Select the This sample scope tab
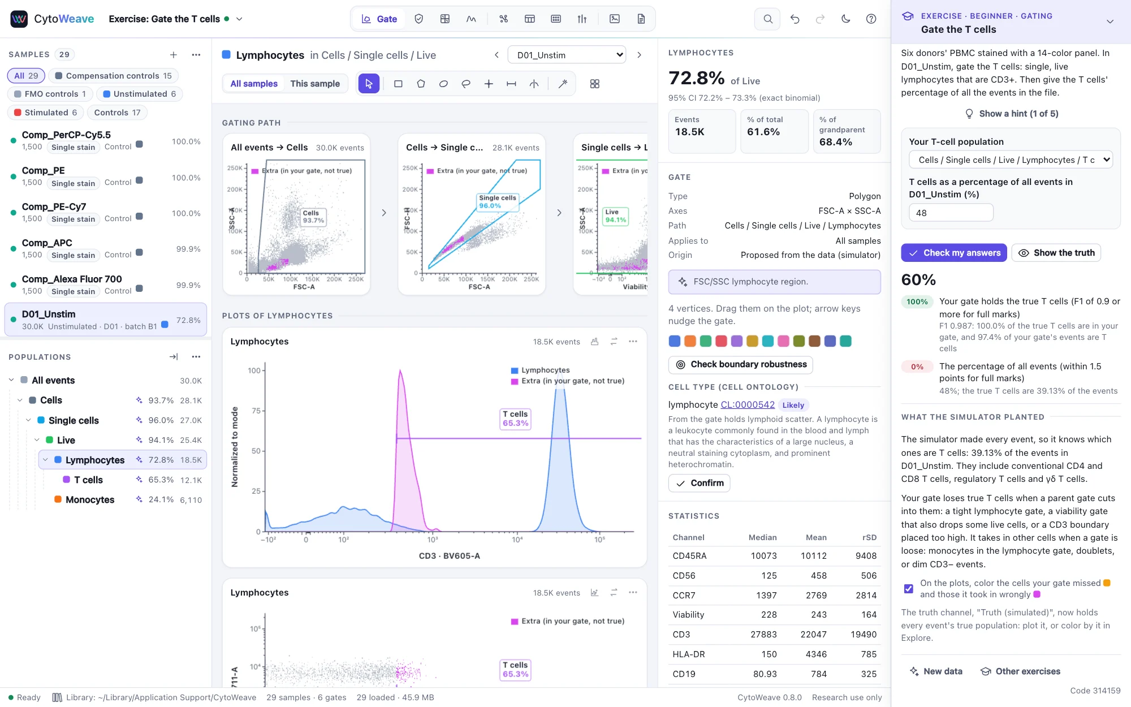The width and height of the screenshot is (1131, 707). 315,84
